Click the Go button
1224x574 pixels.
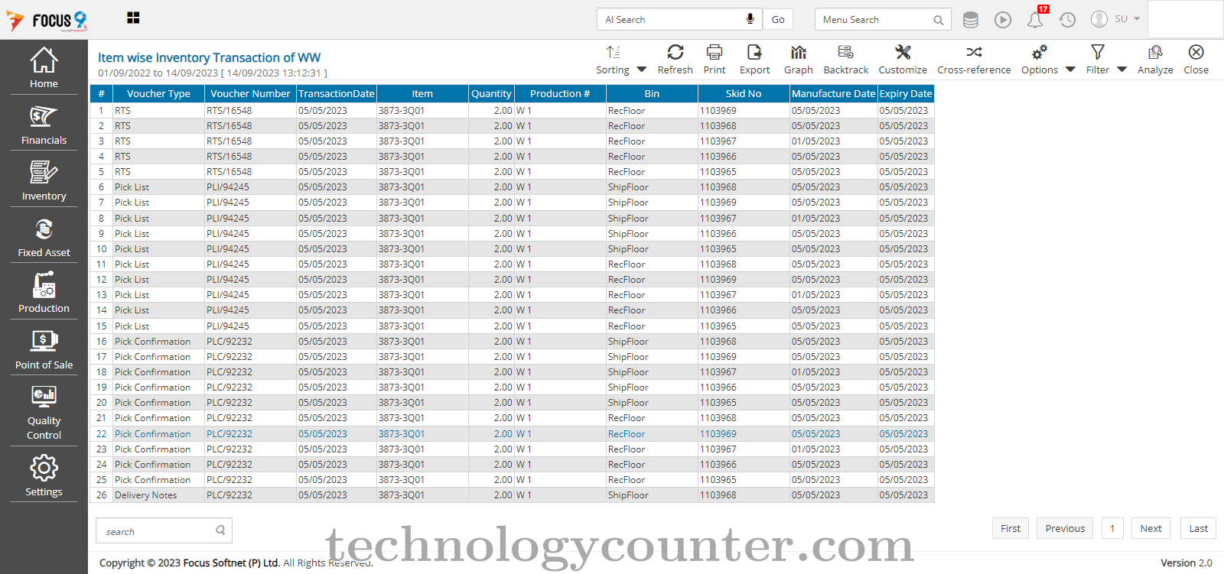coord(778,19)
